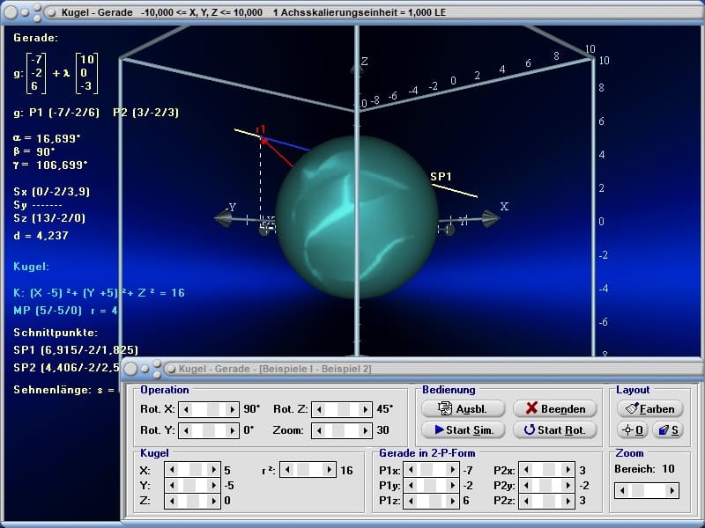Click the Beispiele I - Beispiel 2 title bar

tap(275, 369)
